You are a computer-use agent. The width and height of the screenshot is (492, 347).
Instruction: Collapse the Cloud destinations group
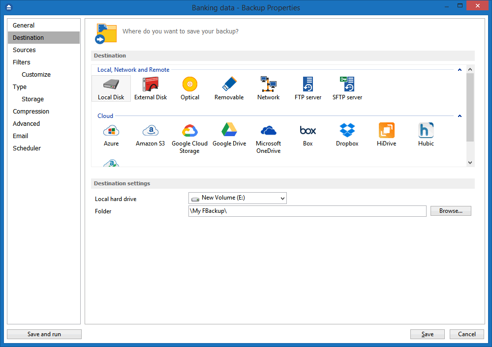click(x=460, y=116)
